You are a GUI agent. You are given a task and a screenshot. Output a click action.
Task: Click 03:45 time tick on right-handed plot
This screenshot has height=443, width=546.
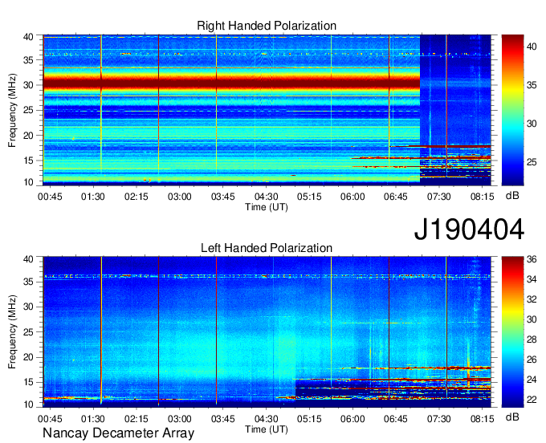[x=223, y=197]
